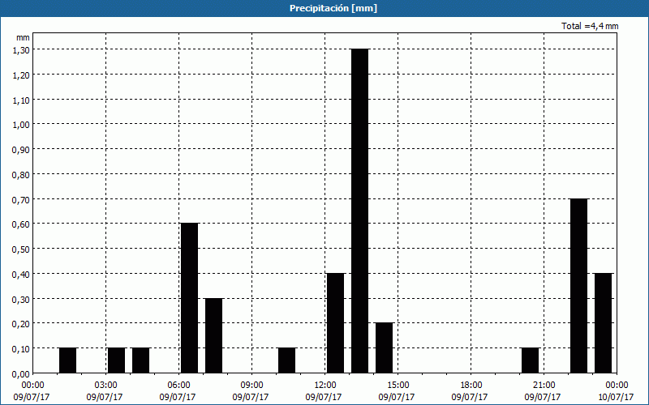
Task: Select the 15:00 x-axis time label
Action: tap(398, 386)
